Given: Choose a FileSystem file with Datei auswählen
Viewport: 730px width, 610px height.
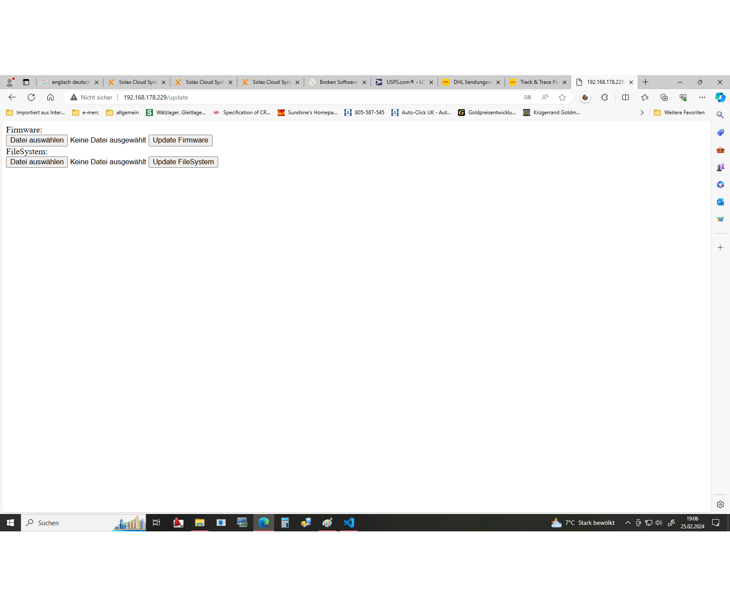Looking at the screenshot, I should 37,162.
